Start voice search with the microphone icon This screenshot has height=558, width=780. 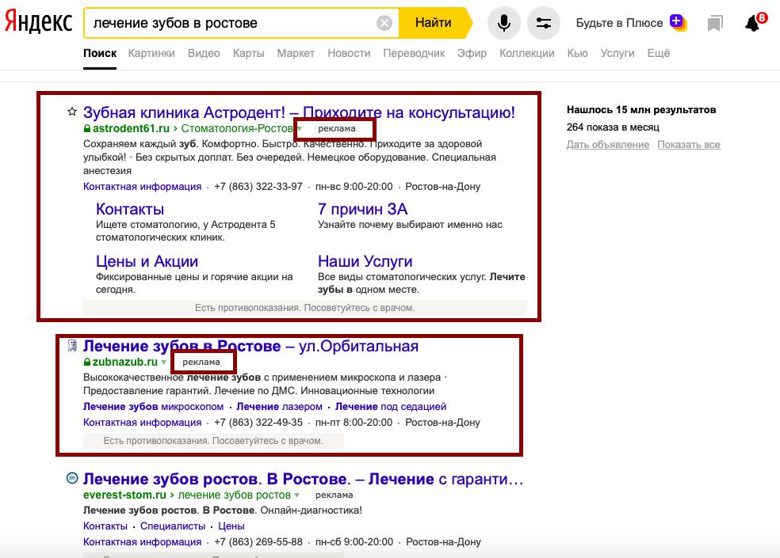click(504, 23)
